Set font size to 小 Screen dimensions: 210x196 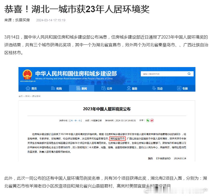[80, 121]
